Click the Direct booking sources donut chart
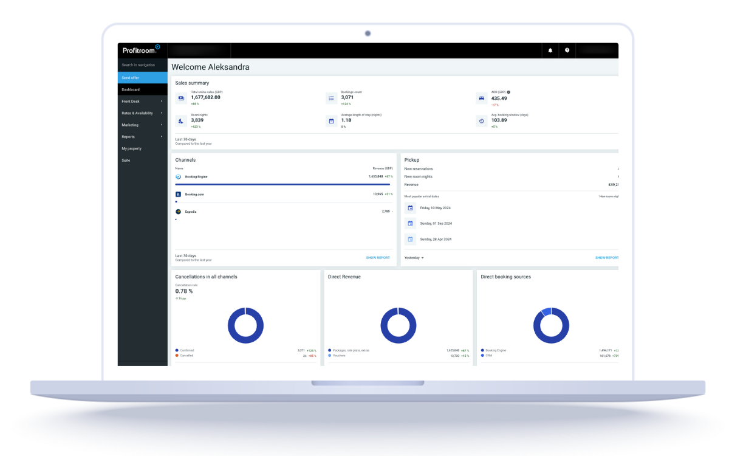The height and width of the screenshot is (456, 729). click(551, 325)
